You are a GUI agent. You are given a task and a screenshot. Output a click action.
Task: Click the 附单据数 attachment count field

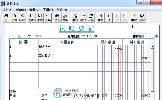[150, 36]
